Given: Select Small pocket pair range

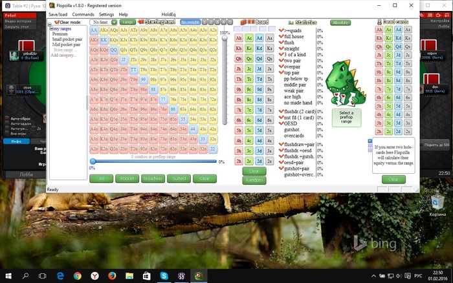Looking at the screenshot, I should (x=67, y=39).
